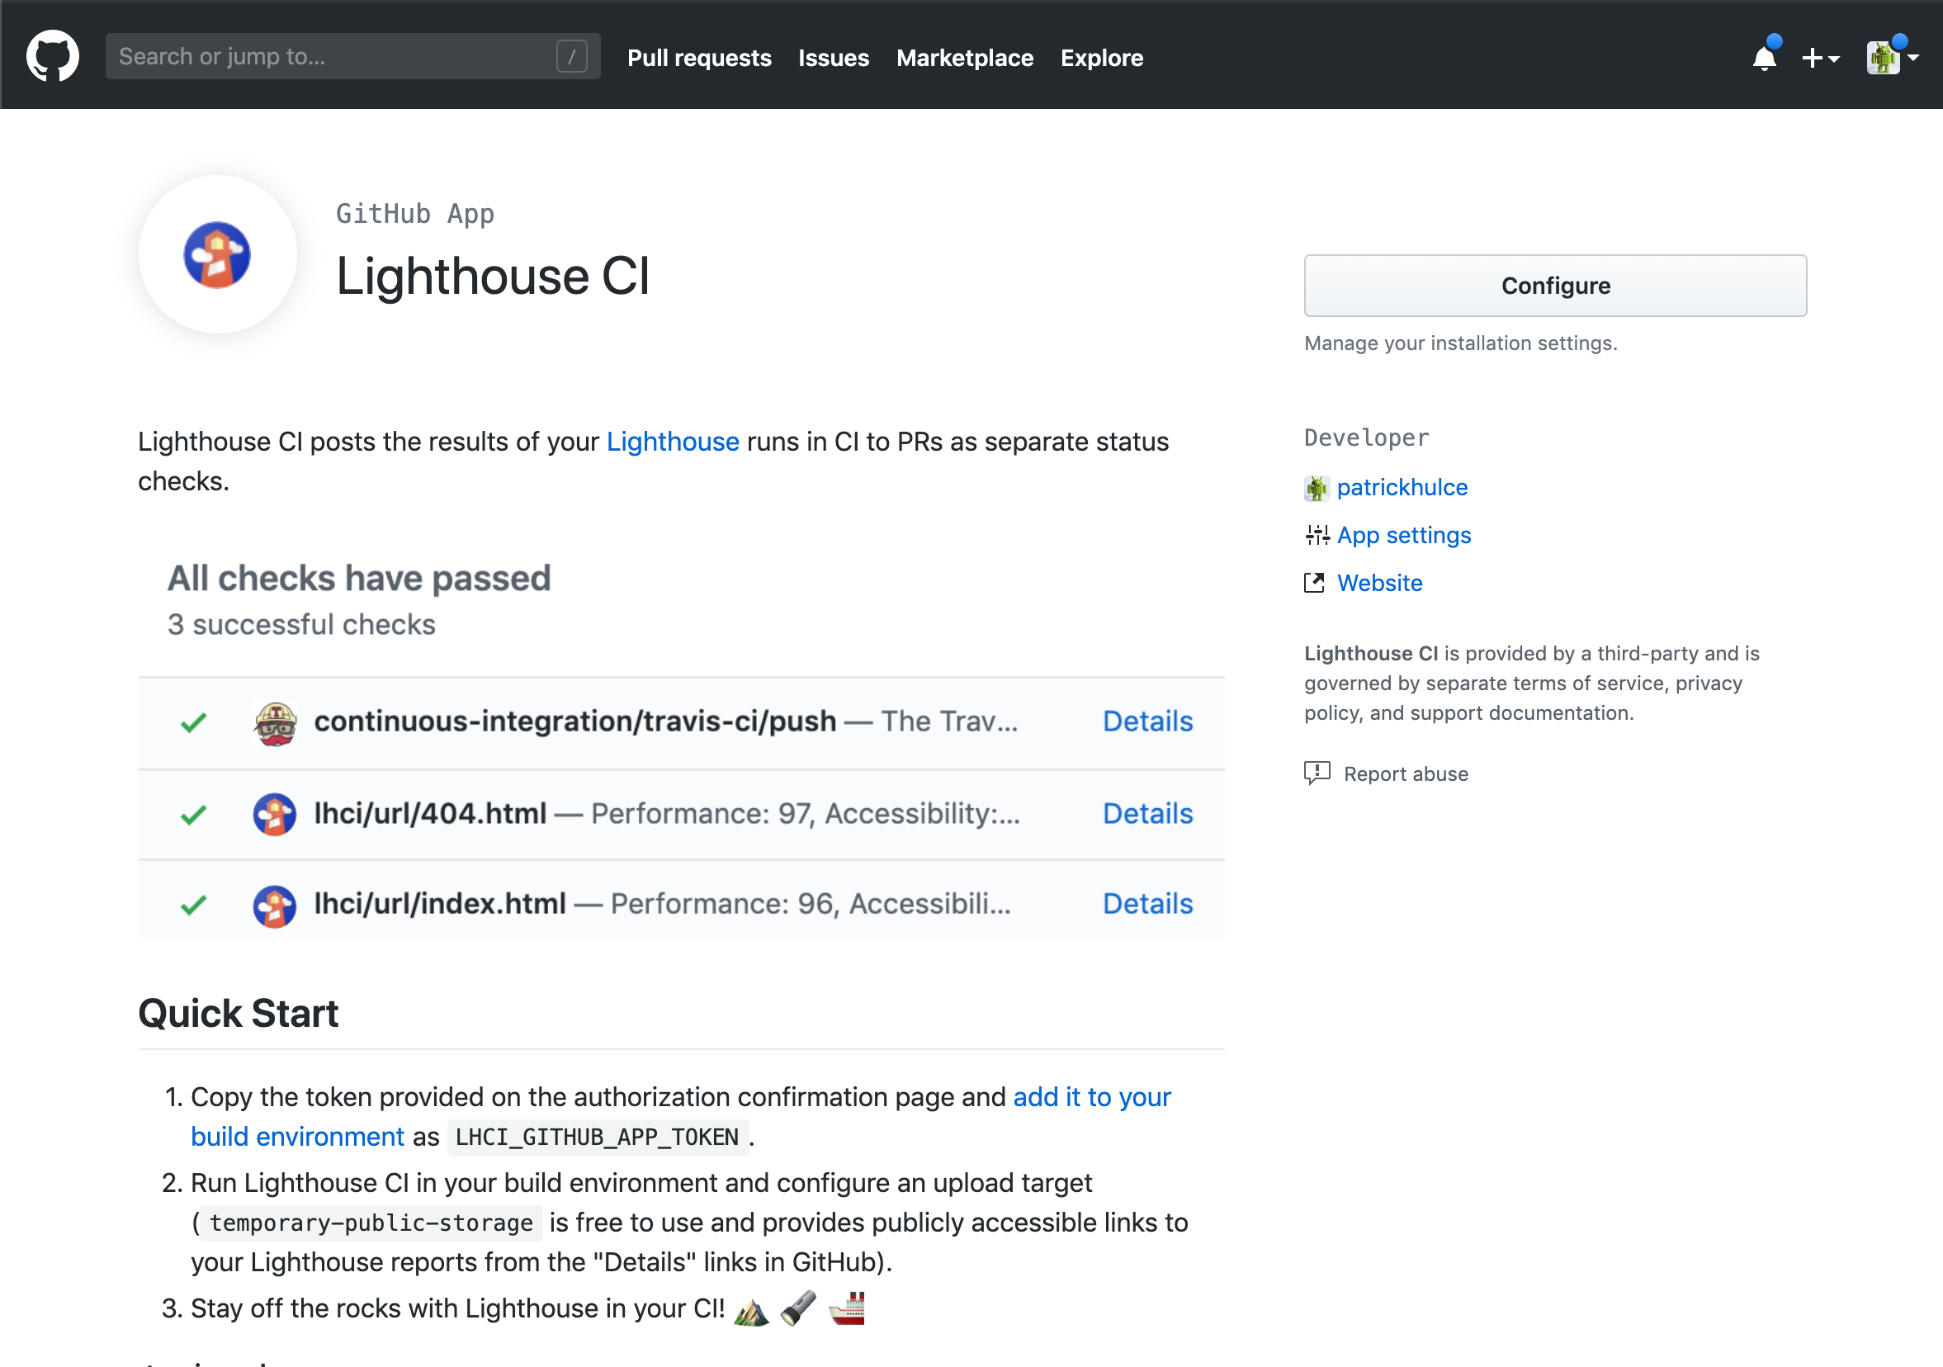
Task: Click the notifications bell icon
Action: pos(1765,59)
